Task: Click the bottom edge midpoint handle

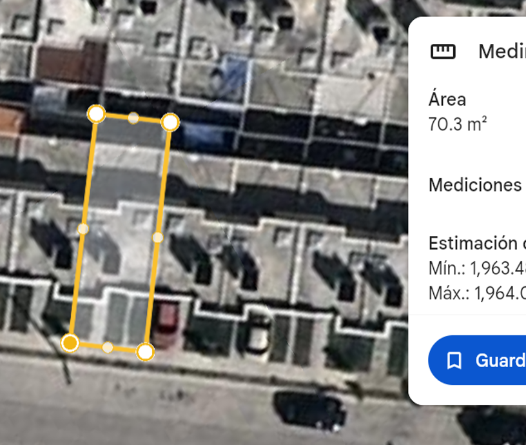Action: [x=108, y=348]
